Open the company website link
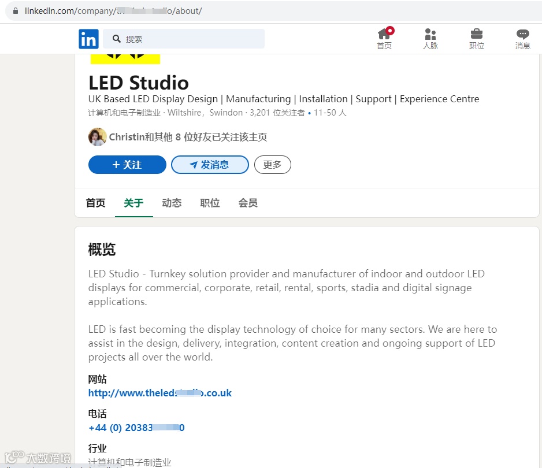The width and height of the screenshot is (542, 468). (159, 393)
